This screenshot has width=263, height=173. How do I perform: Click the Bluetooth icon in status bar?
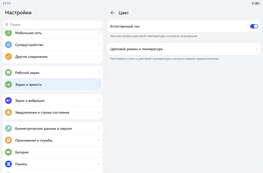point(253,3)
